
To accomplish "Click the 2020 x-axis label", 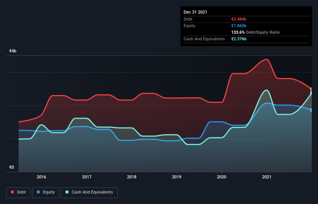I will [x=222, y=177].
